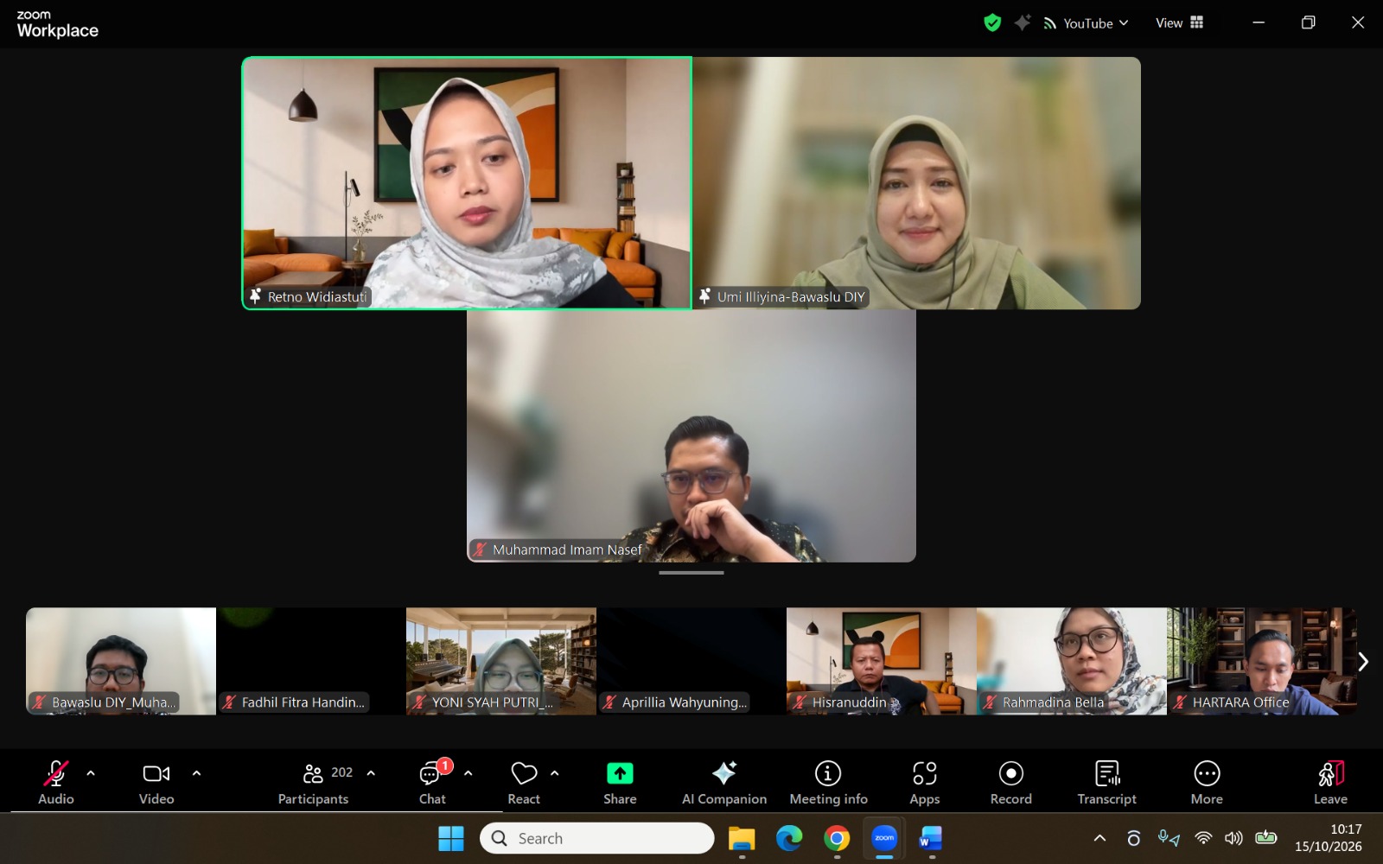
Task: Expand React options caret
Action: [x=554, y=773]
